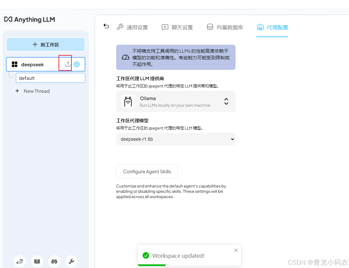
Task: Click the Workspace updated! message text
Action: pos(178,256)
